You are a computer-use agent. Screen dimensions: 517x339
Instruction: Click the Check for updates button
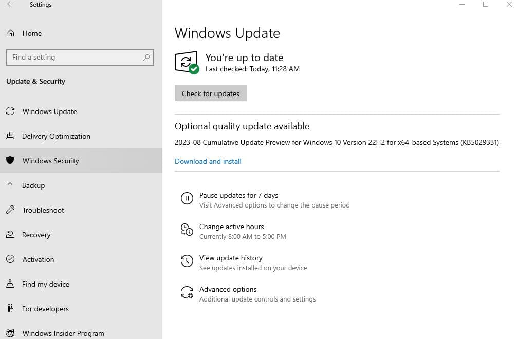click(210, 93)
